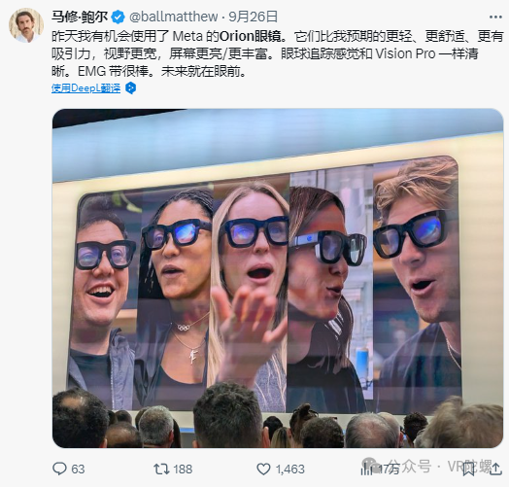The image size is (509, 487).
Task: Open the attached Orion glasses photo
Action: [x=278, y=278]
